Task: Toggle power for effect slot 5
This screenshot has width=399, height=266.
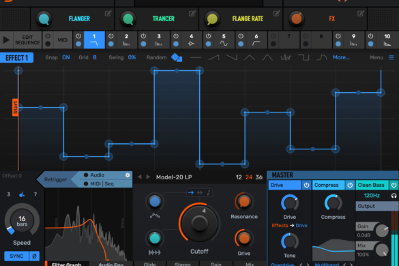Action: [x=209, y=36]
